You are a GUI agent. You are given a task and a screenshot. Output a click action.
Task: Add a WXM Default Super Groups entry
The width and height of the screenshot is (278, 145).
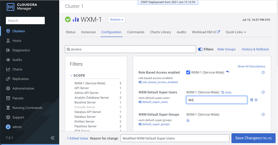click(x=188, y=121)
